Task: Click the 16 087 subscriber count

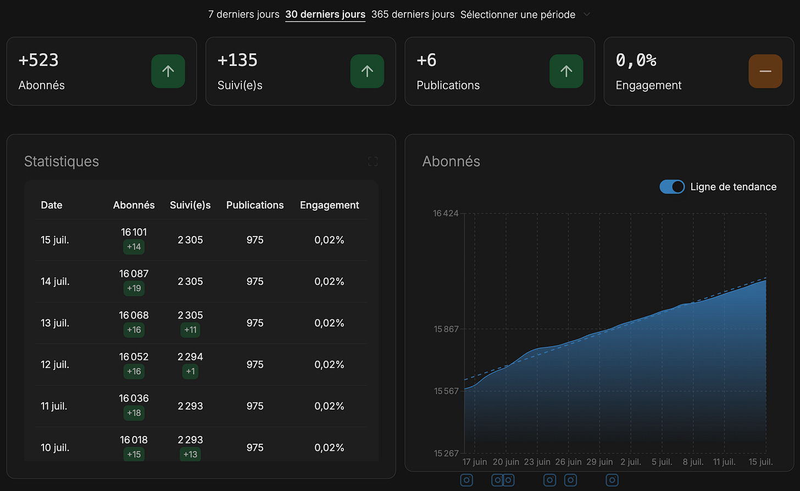Action: coord(134,274)
